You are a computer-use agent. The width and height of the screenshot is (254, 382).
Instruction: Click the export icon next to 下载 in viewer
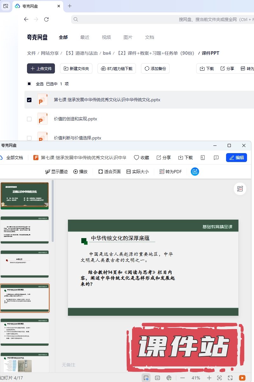(203, 158)
